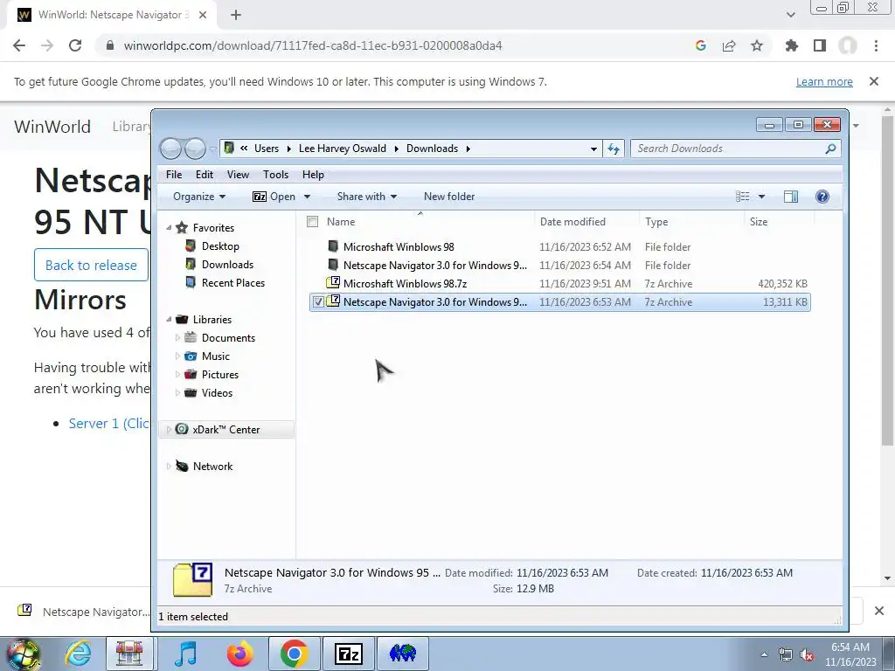Click the New folder button
This screenshot has height=671, width=895.
point(449,197)
